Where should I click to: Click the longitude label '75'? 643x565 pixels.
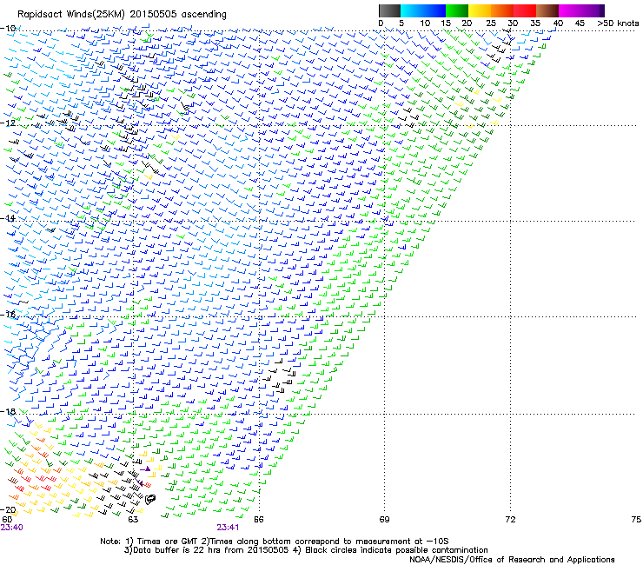click(636, 520)
